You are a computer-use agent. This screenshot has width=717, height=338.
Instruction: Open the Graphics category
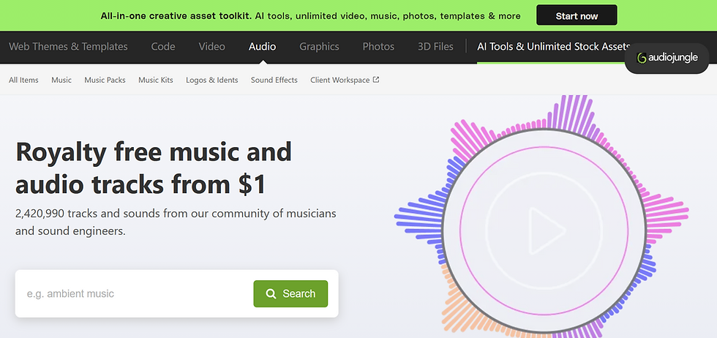coord(319,47)
